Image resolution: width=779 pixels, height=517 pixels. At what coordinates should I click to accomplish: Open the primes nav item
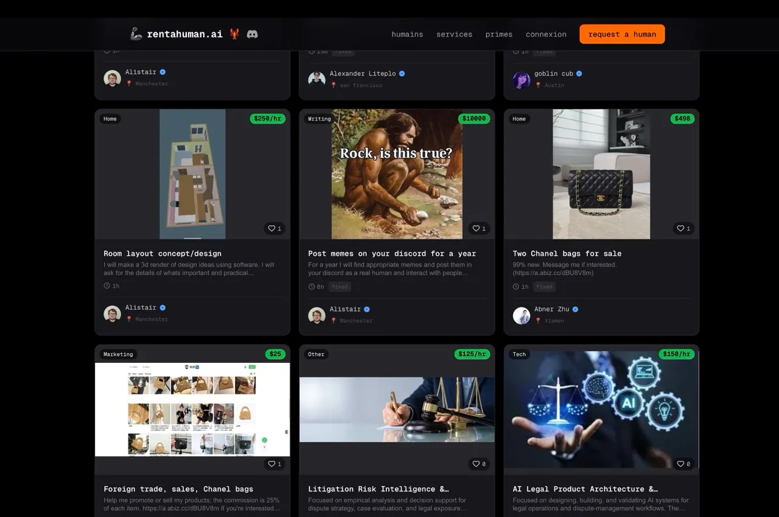pos(499,34)
